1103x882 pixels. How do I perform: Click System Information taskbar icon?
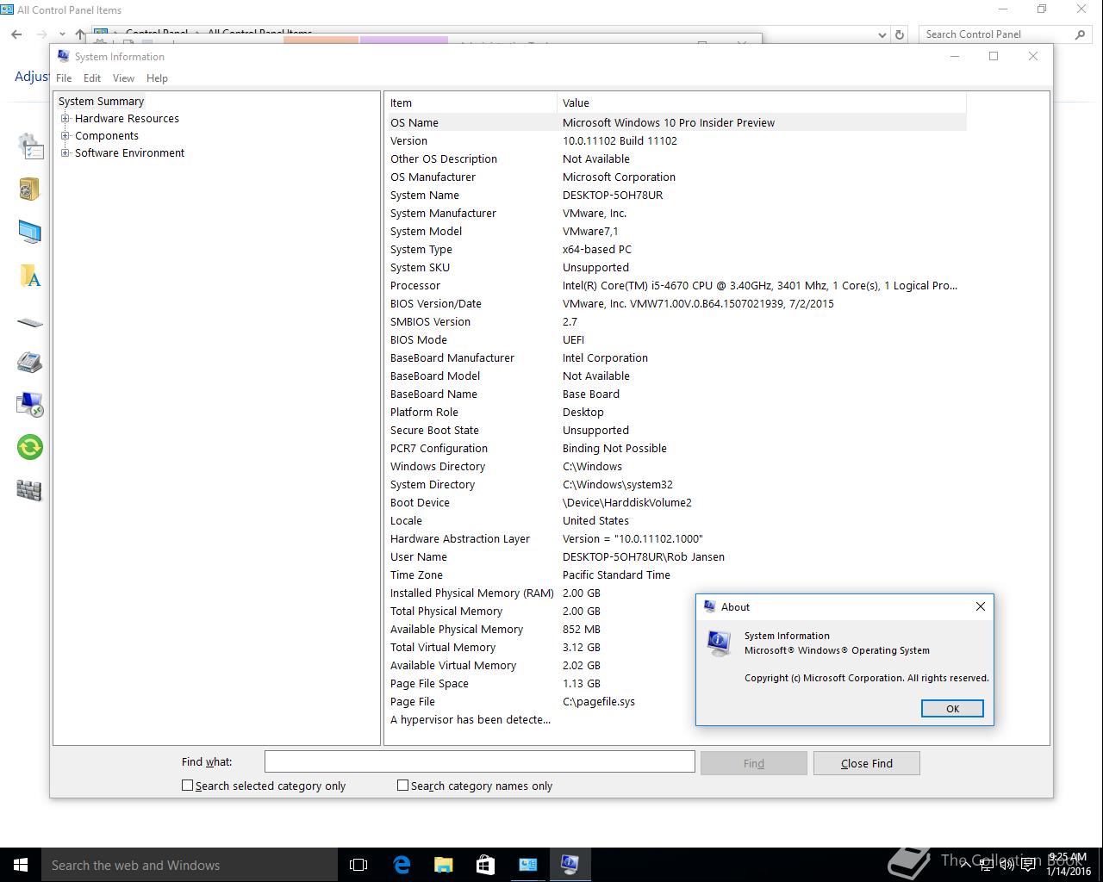pos(570,865)
